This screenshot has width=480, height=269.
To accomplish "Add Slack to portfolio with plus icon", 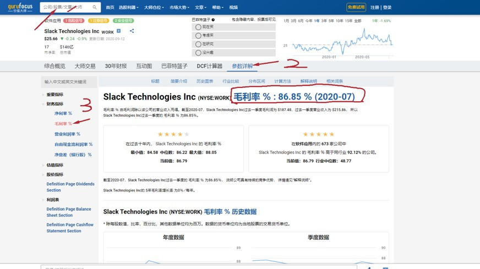I will [x=119, y=31].
